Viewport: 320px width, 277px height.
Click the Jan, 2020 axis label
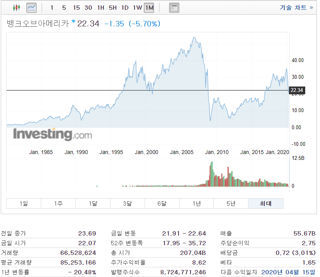277,152
